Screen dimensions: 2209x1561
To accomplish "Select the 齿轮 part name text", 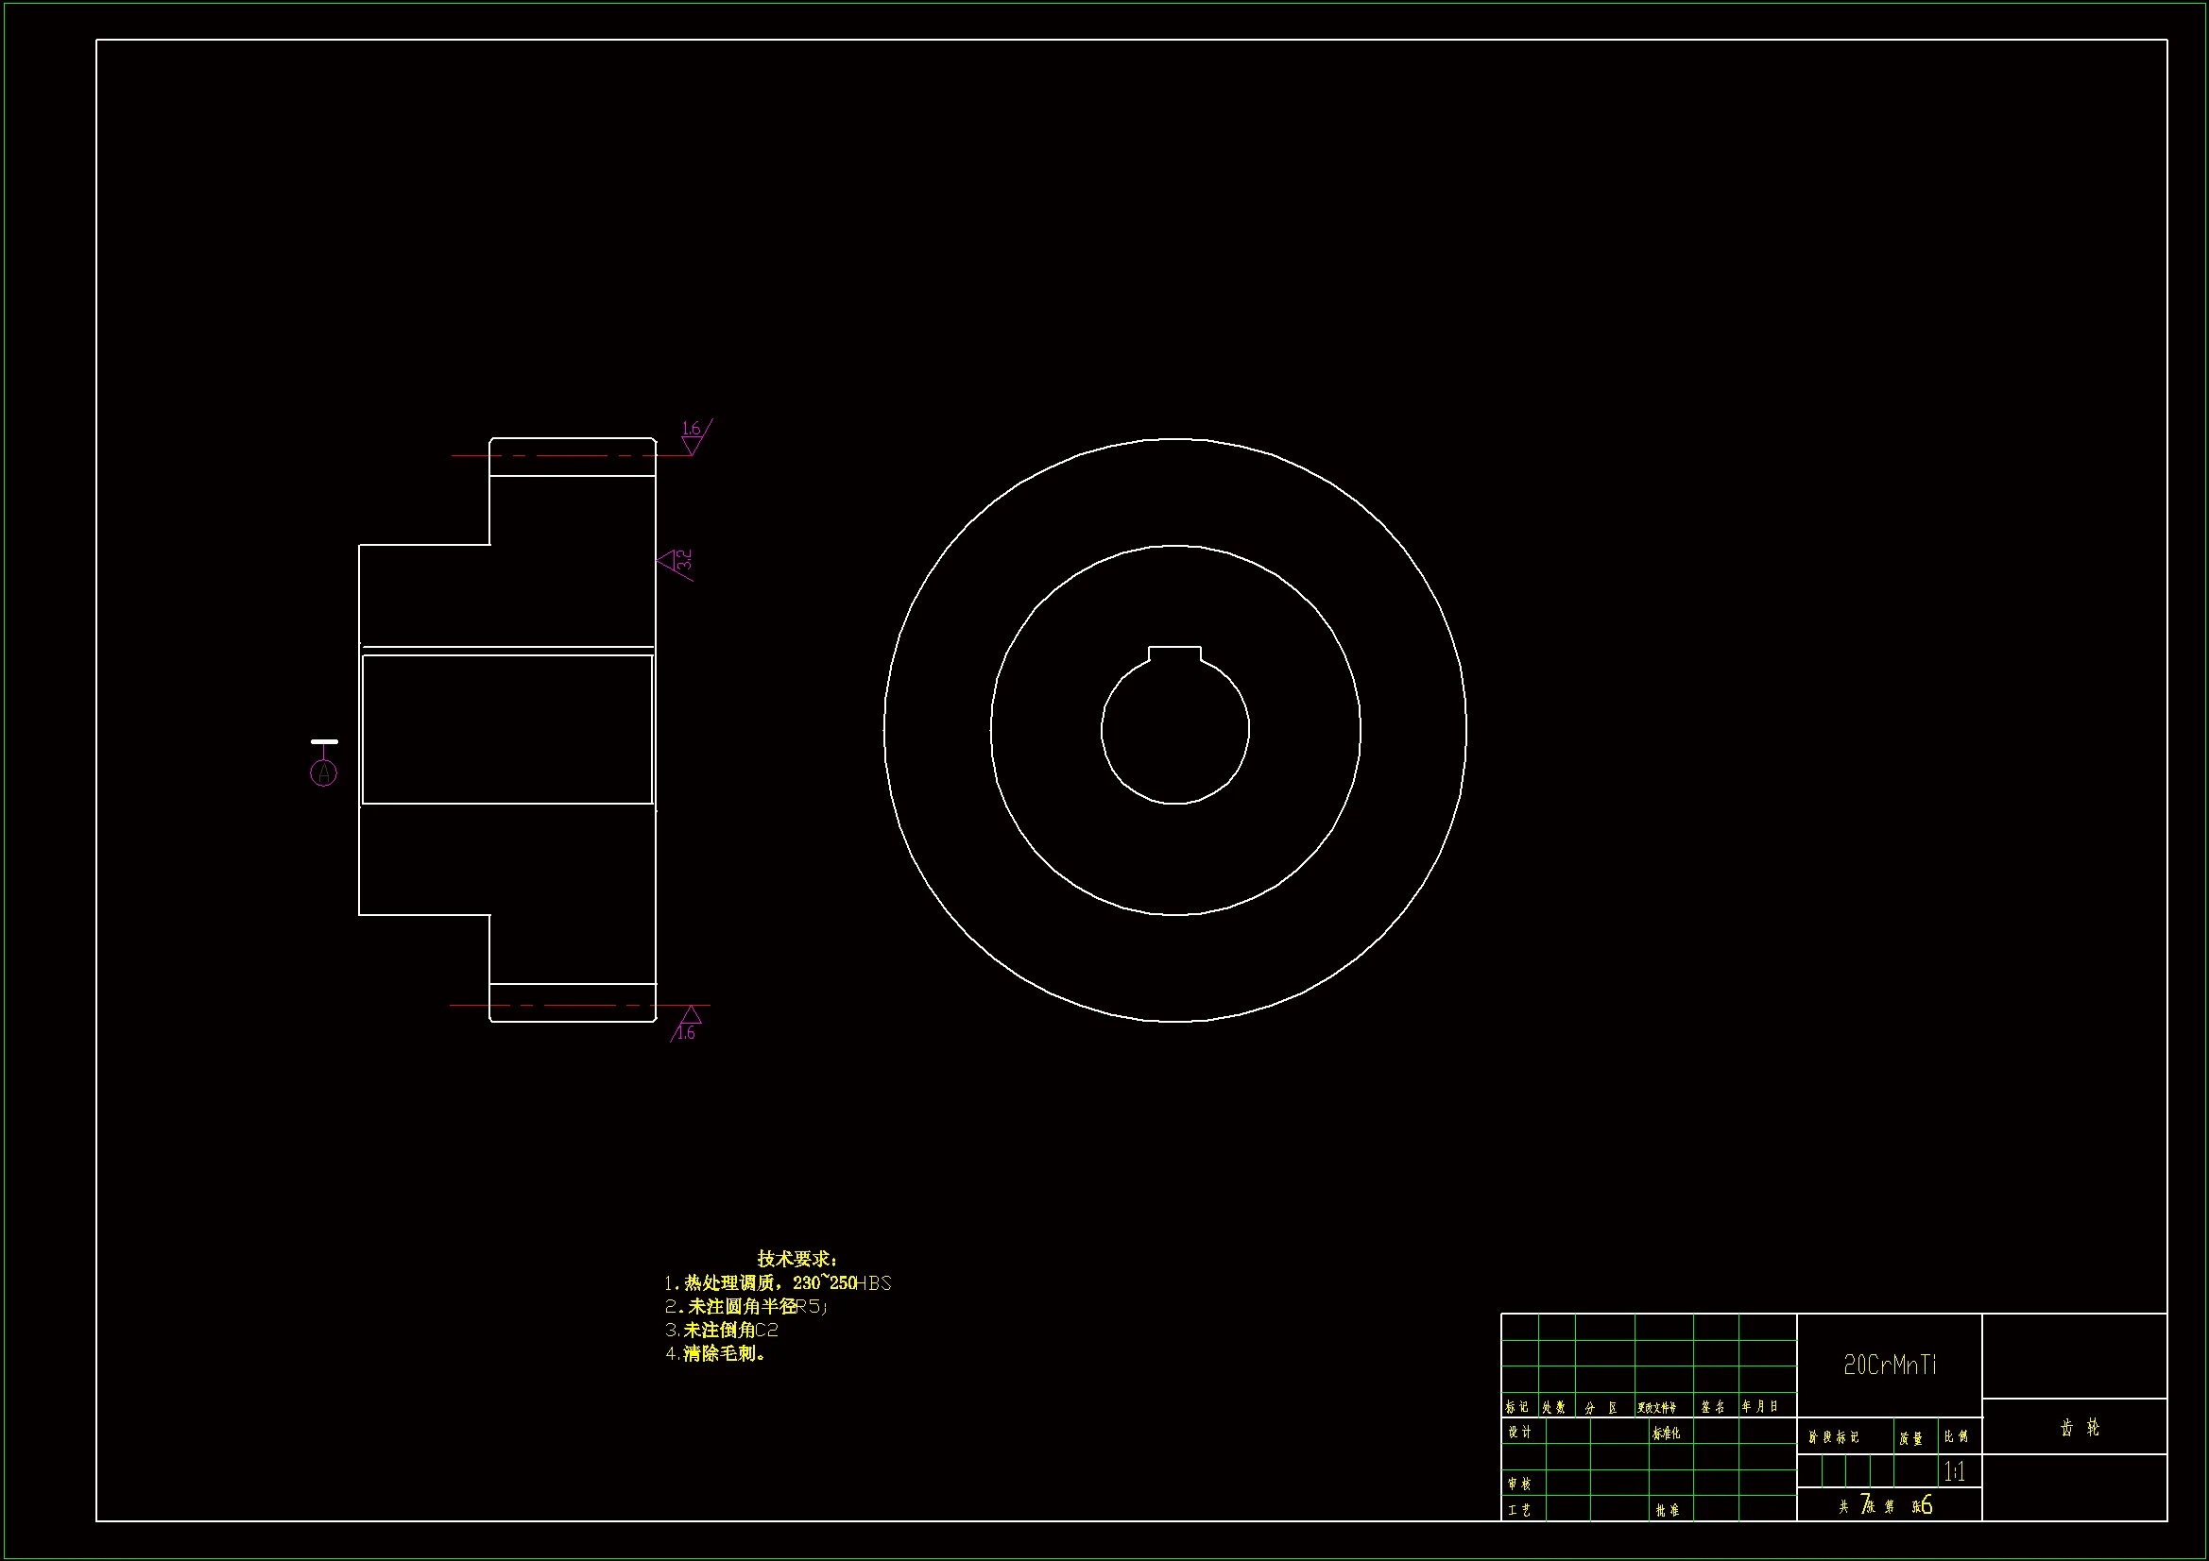I will [x=2081, y=1428].
